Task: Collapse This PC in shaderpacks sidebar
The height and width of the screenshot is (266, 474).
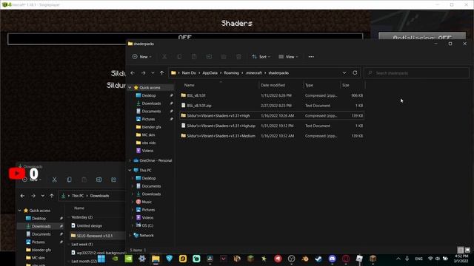Action: coord(130,171)
